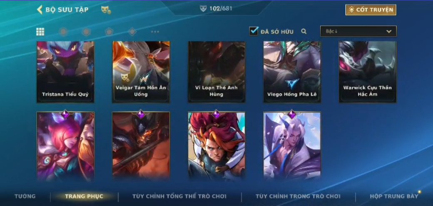
Task: Select the Tristana Tiểu Quỷ skin card
Action: click(65, 72)
